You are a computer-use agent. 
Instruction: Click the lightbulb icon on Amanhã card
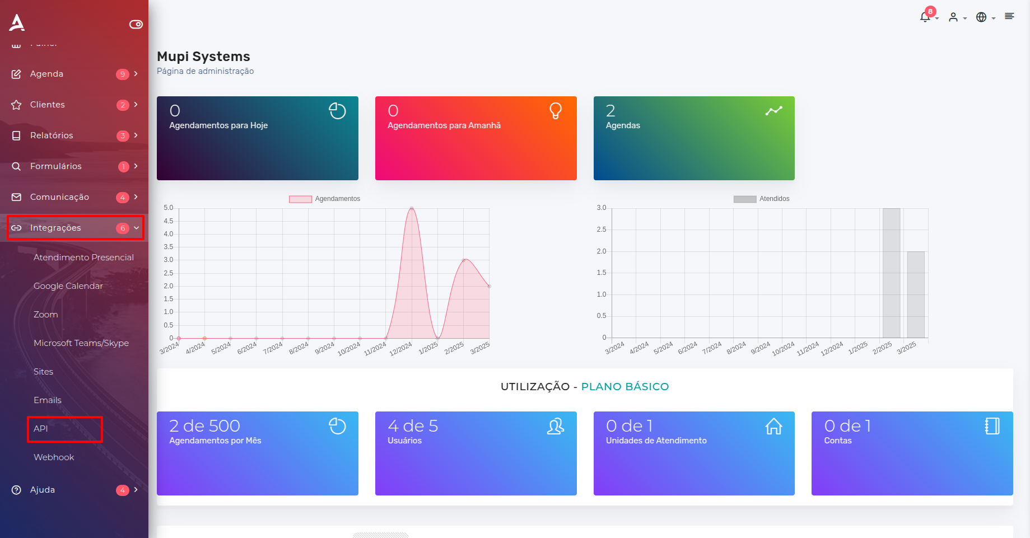point(555,111)
